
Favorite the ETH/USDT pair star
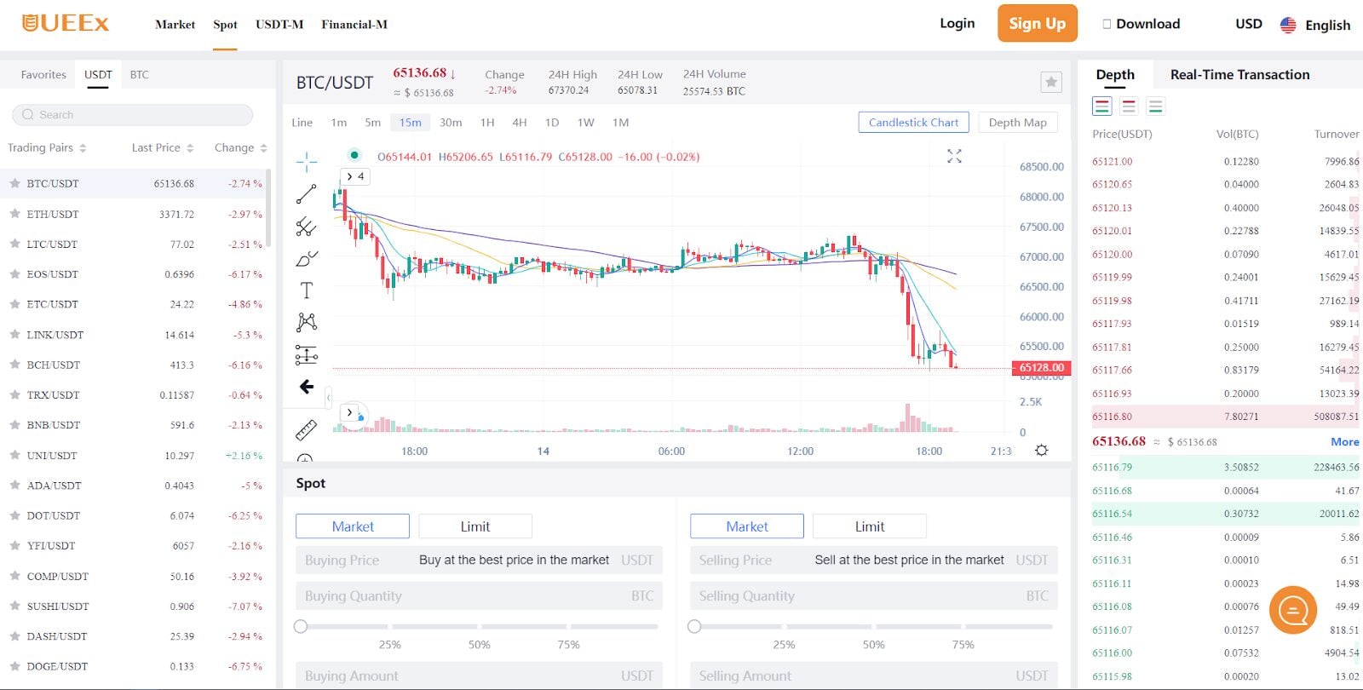(14, 214)
